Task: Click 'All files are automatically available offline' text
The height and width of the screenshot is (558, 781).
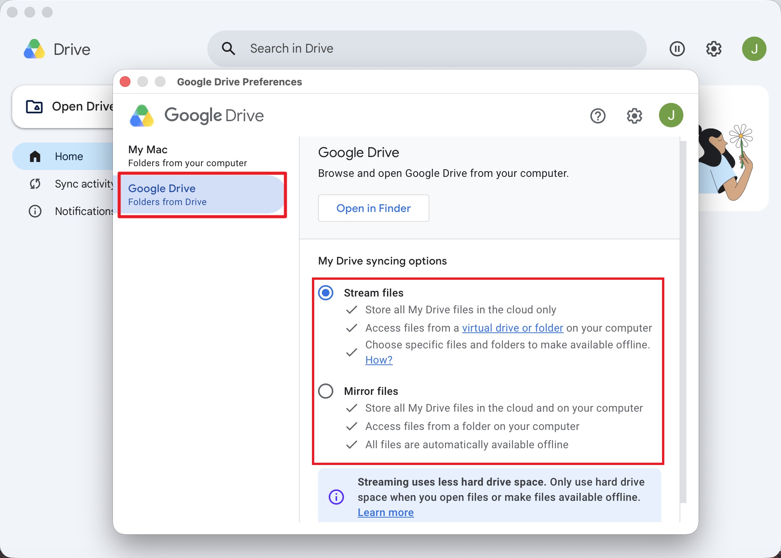Action: tap(467, 444)
